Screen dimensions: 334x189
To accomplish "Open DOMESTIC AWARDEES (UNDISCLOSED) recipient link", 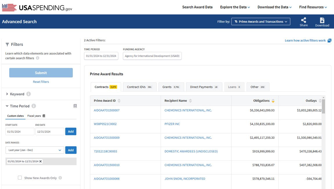I will point(191,151).
